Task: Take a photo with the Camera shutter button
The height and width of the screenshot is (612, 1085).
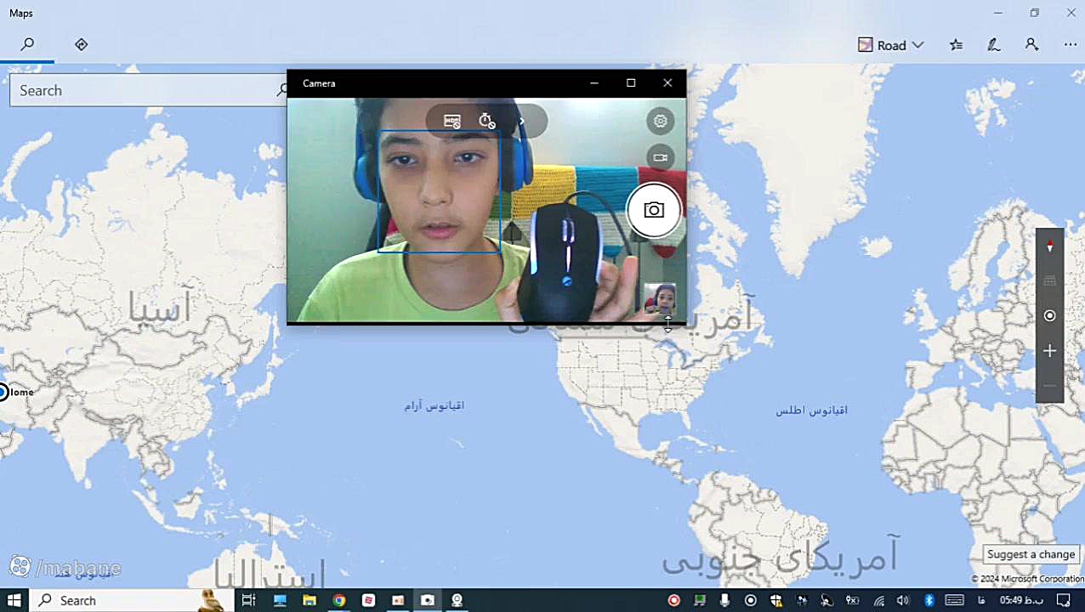Action: pyautogui.click(x=654, y=210)
